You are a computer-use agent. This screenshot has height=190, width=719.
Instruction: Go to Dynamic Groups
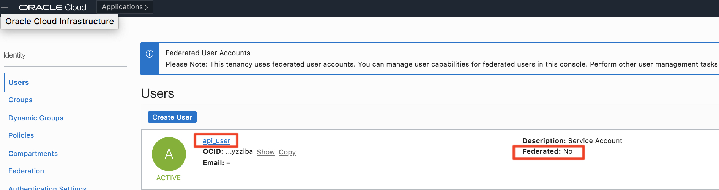click(x=36, y=118)
